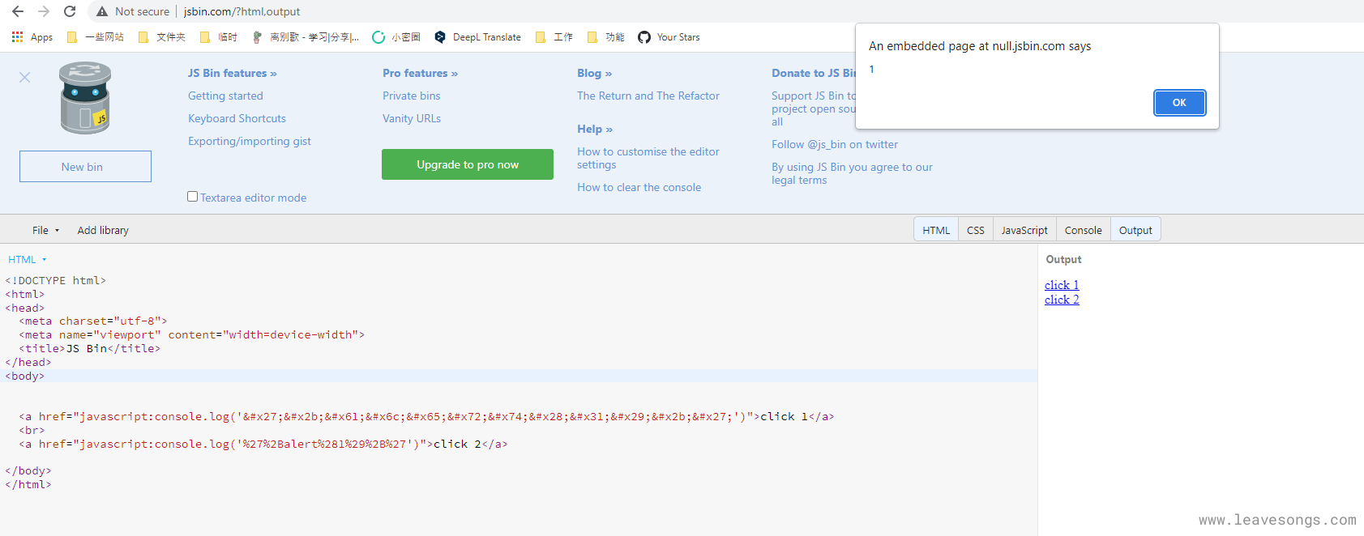Reload the page with refresh icon

click(x=70, y=11)
